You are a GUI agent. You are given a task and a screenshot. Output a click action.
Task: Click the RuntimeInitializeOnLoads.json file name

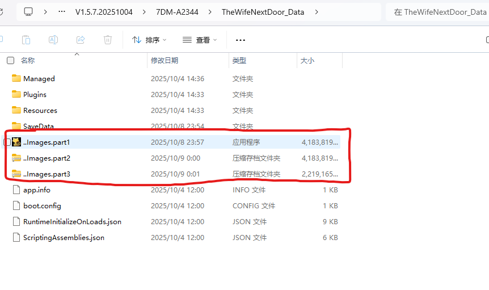pos(73,222)
